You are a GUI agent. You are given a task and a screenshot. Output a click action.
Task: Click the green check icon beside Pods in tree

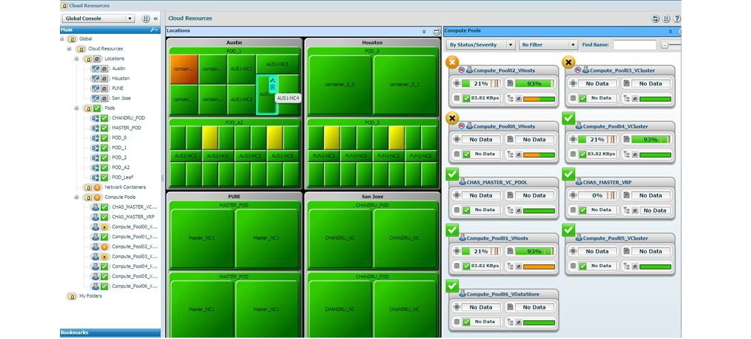point(97,108)
